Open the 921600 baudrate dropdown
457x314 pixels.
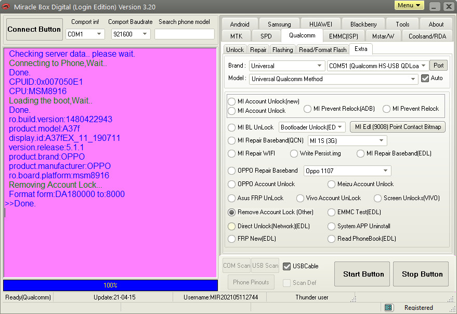(x=130, y=34)
